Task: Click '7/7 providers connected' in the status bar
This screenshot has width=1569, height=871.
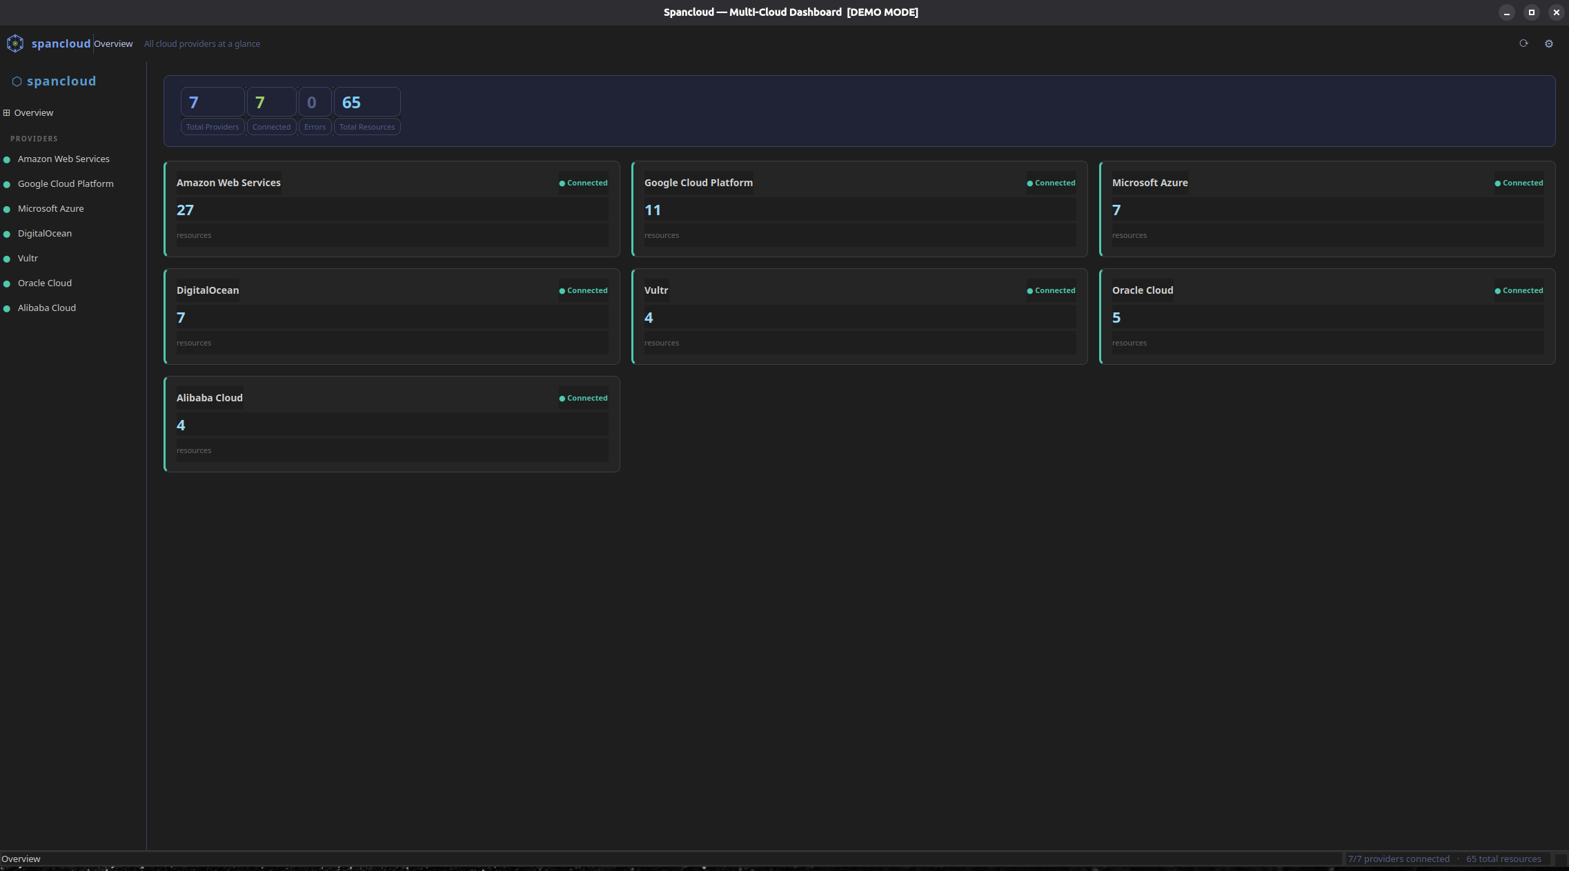Action: point(1399,859)
